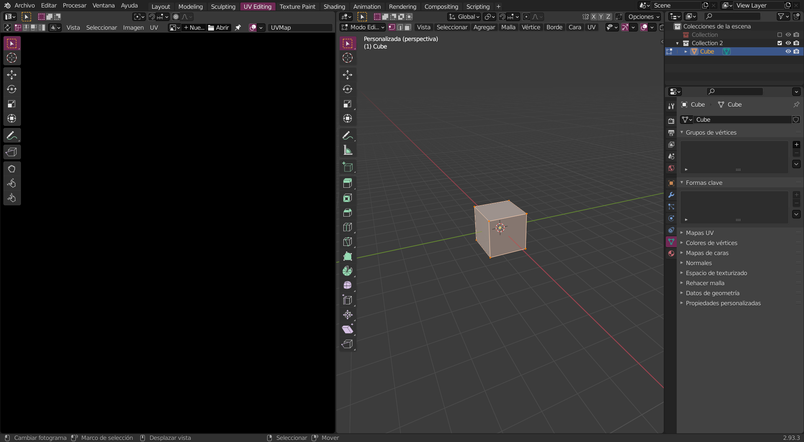Switch to the Texture Paint workspace tab
Viewport: 804px width, 442px height.
point(297,7)
